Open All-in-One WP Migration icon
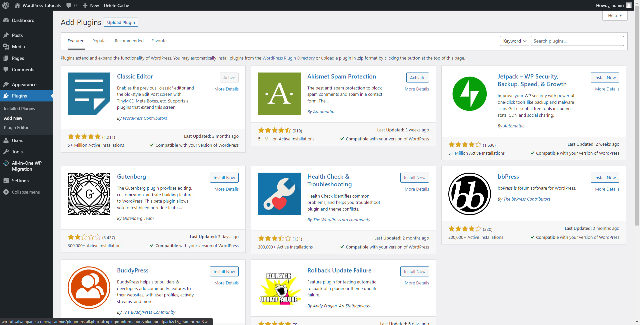 point(6,163)
